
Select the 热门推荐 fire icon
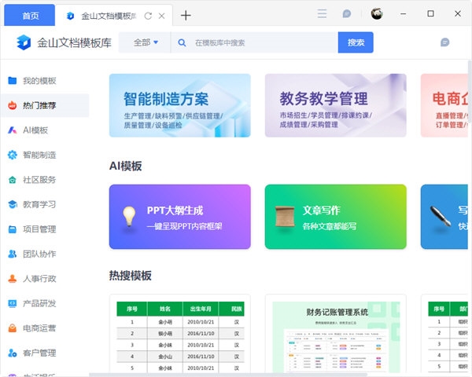click(13, 105)
